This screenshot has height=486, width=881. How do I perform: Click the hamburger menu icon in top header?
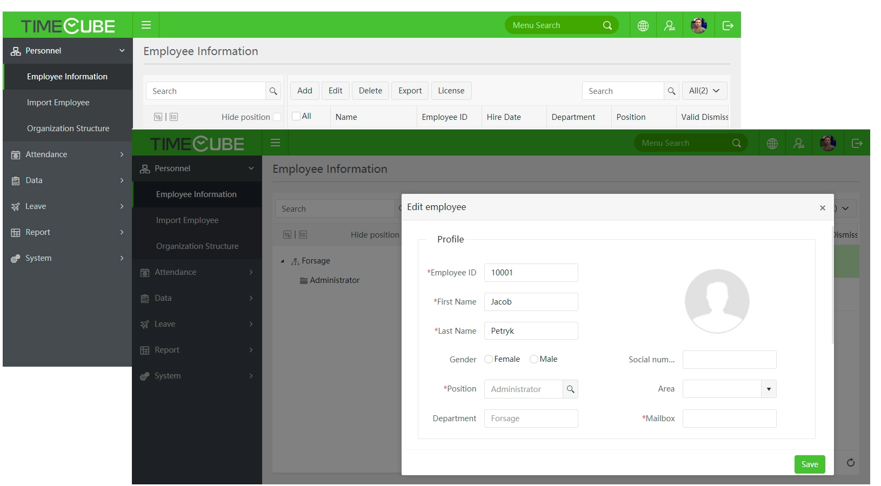146,25
